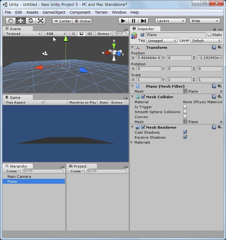
Task: Select the Scale tool
Action: click(40, 21)
